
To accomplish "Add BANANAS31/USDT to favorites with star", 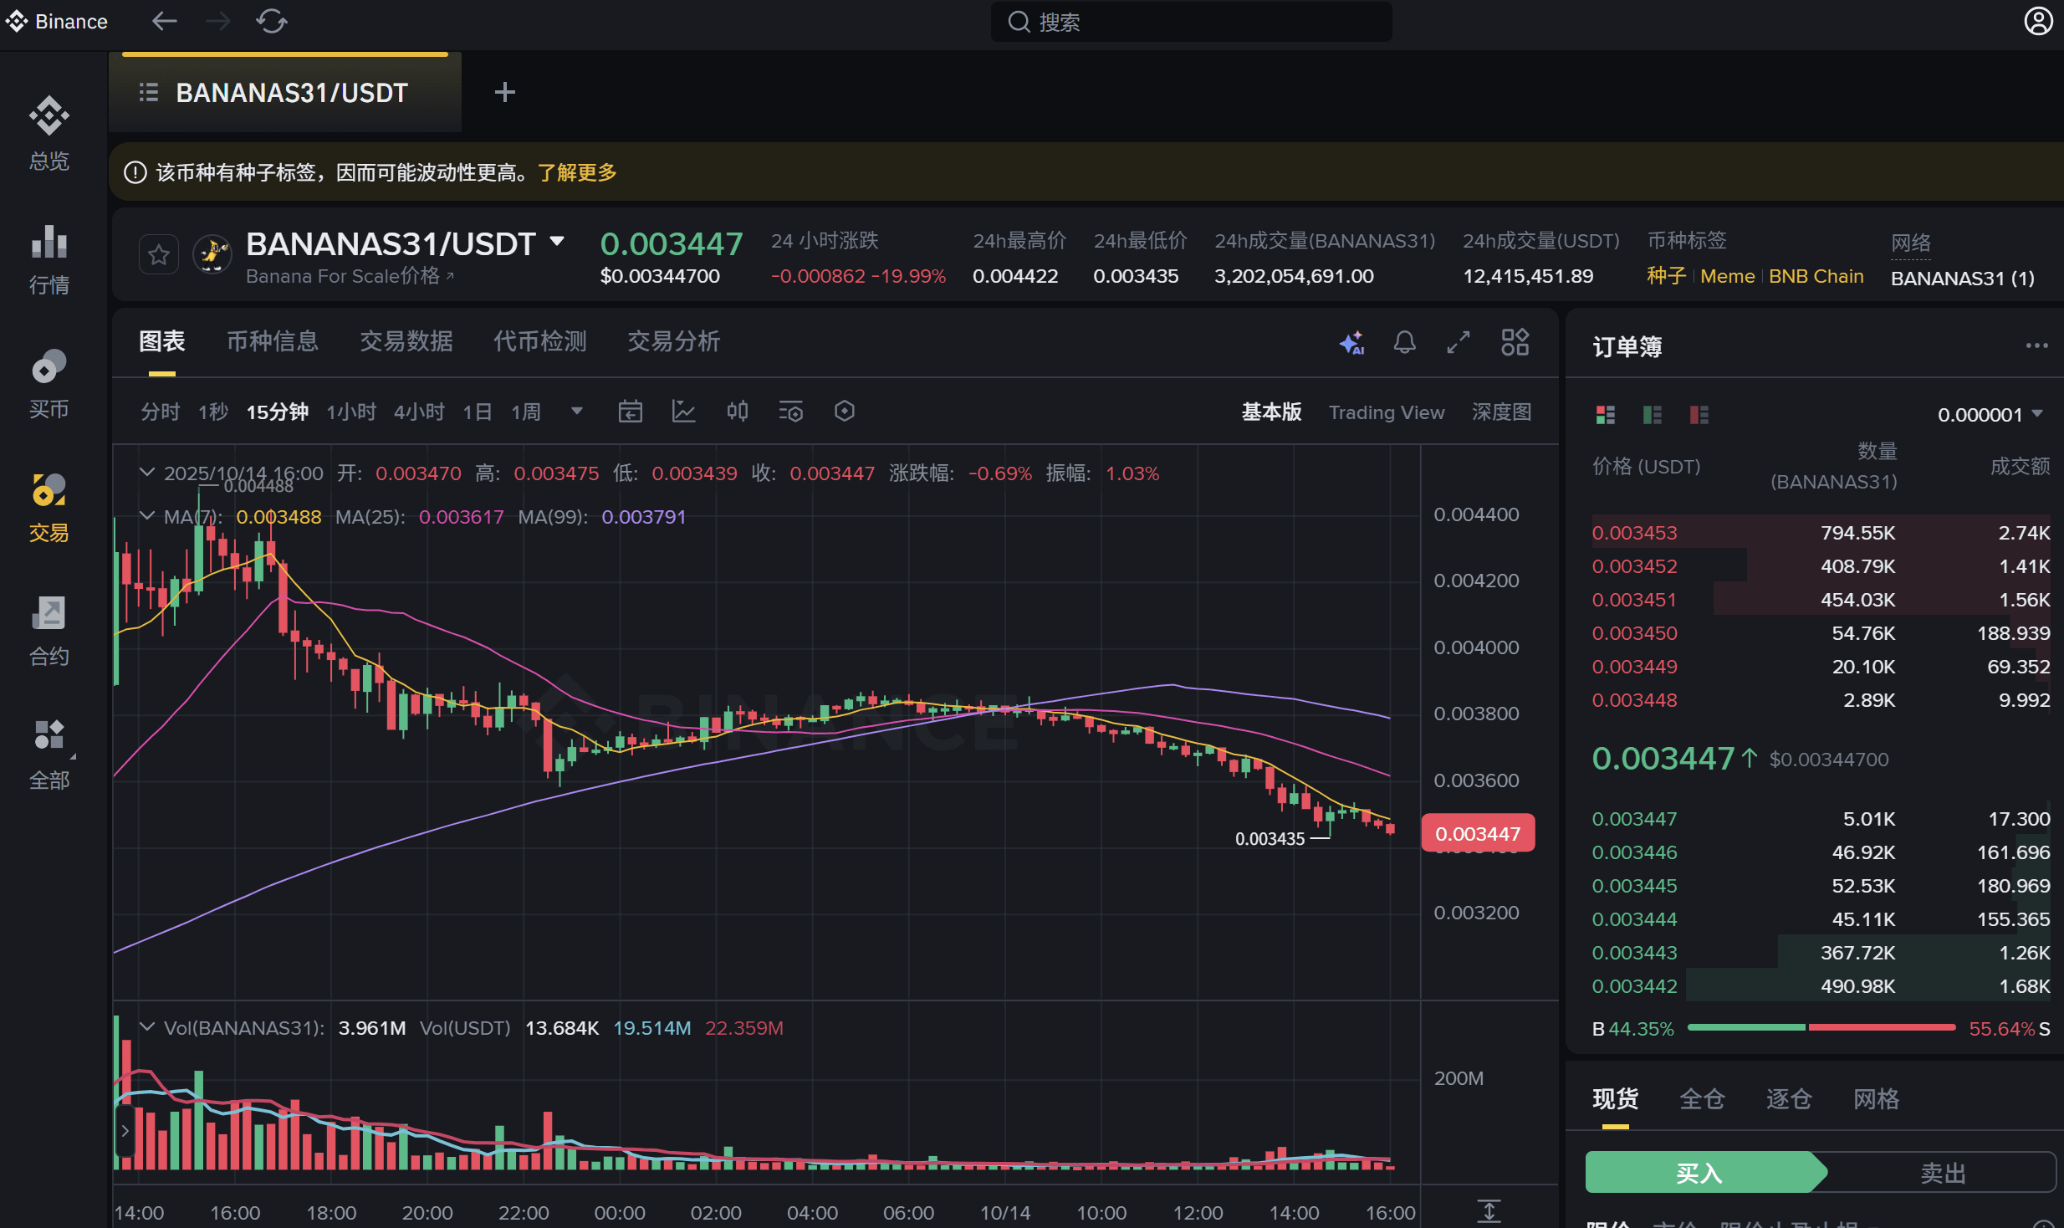I will click(158, 255).
